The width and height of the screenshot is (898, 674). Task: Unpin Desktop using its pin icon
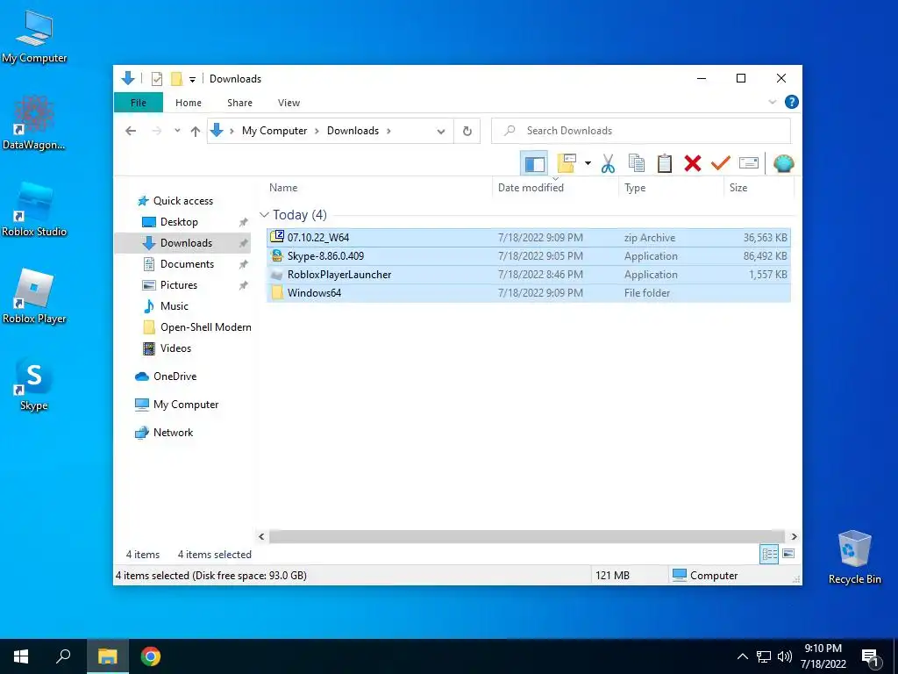coord(244,222)
